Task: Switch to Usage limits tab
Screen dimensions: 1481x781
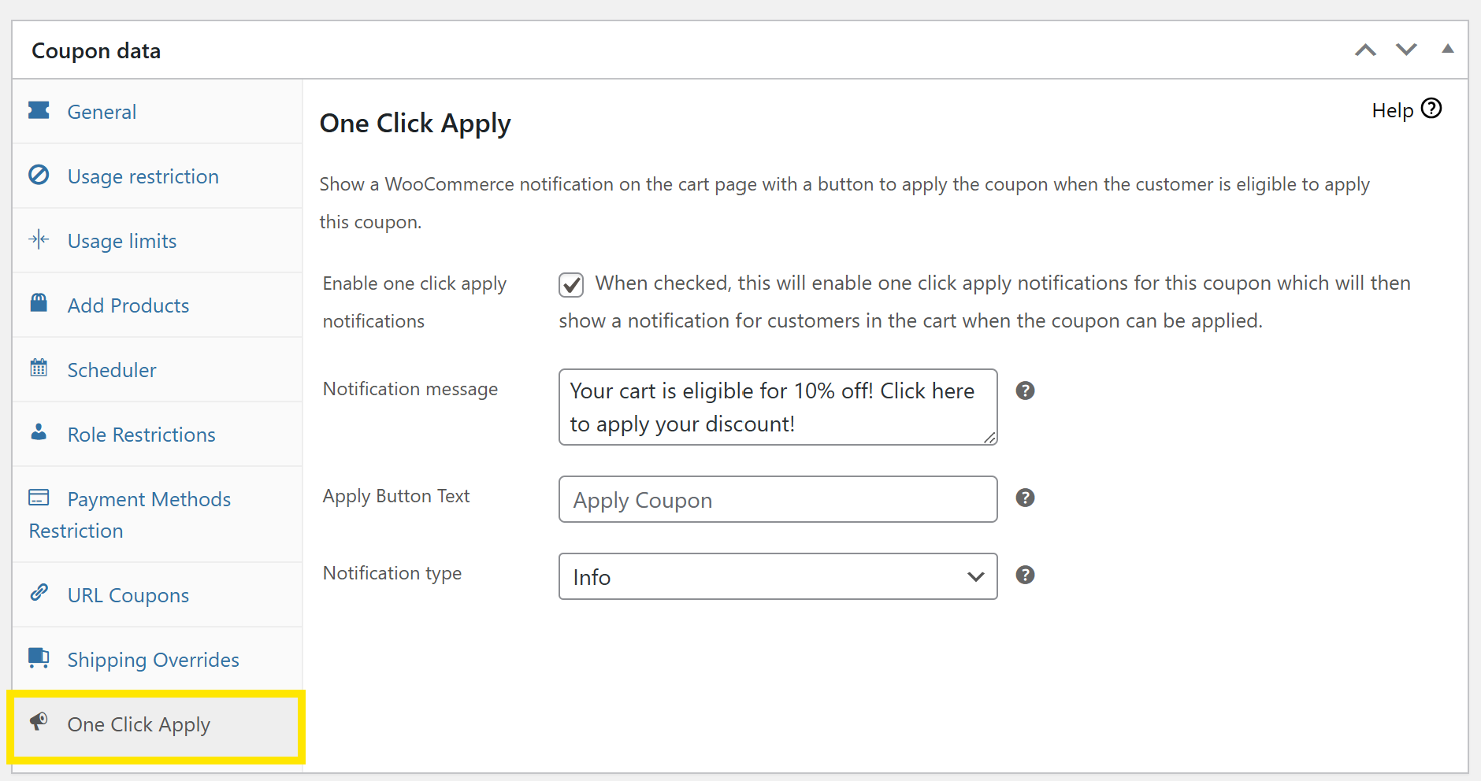Action: click(x=158, y=240)
